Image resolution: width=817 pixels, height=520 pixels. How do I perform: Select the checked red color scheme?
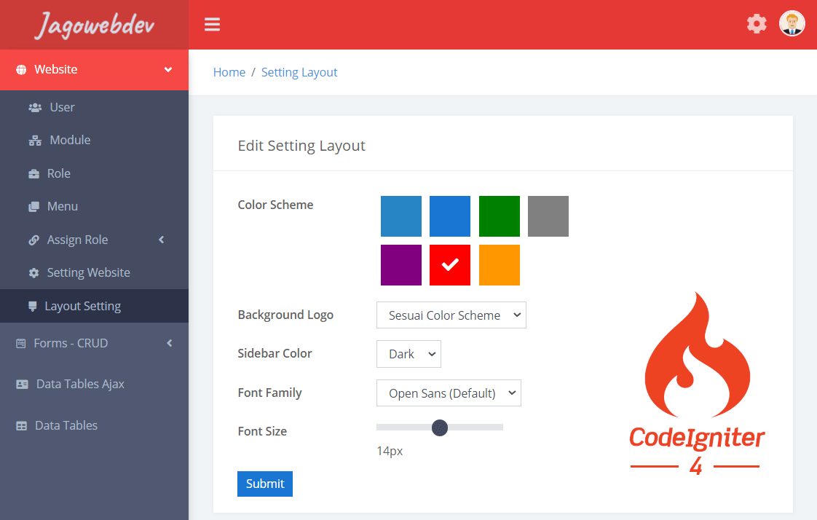coord(450,265)
